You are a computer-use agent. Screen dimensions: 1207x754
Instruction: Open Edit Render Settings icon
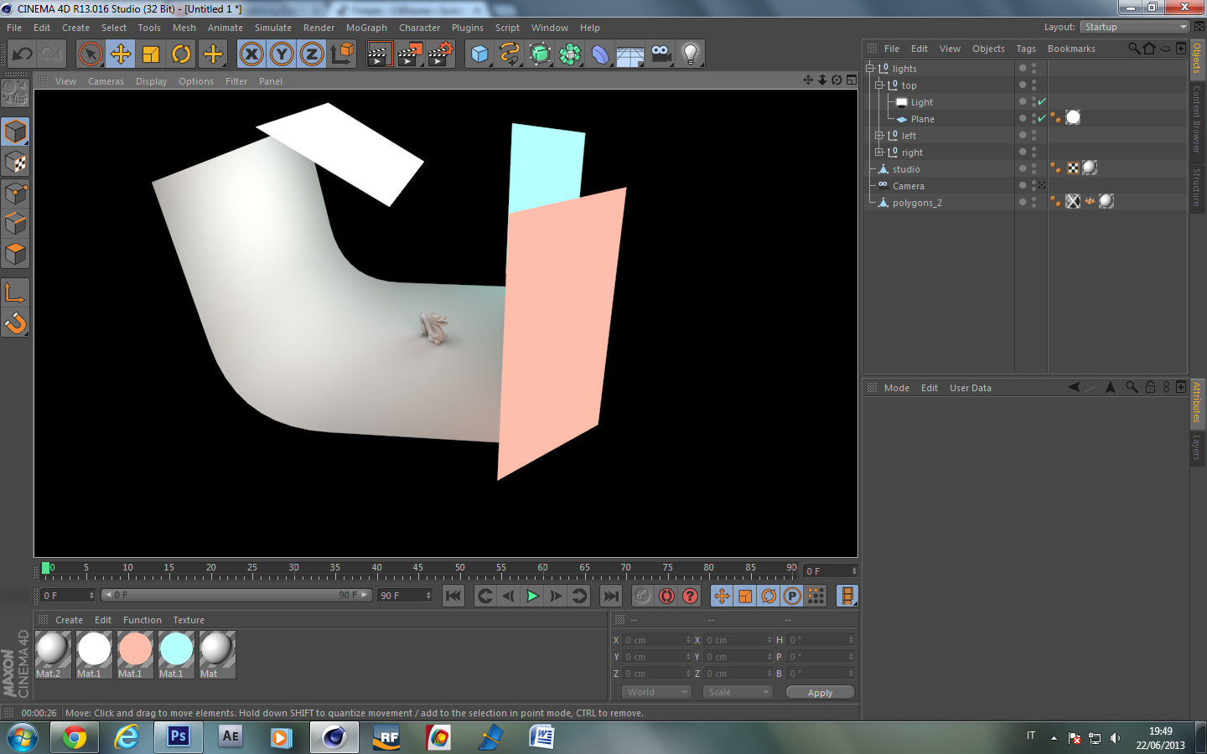(440, 54)
